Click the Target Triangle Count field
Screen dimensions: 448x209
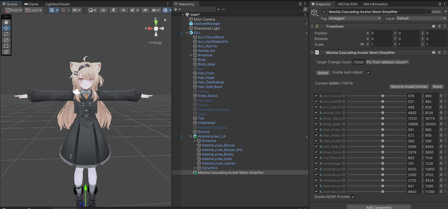pyautogui.click(x=358, y=62)
